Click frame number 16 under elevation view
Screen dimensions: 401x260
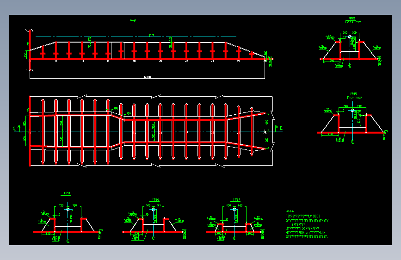point(108,61)
